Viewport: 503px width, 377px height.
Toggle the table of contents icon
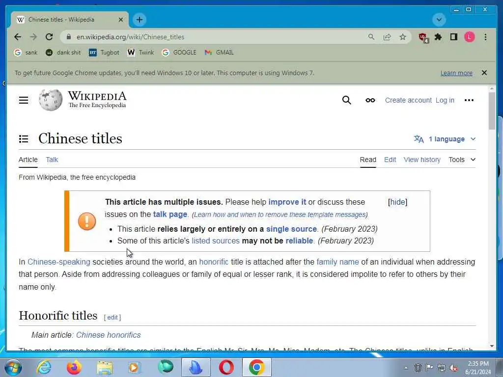click(x=24, y=139)
